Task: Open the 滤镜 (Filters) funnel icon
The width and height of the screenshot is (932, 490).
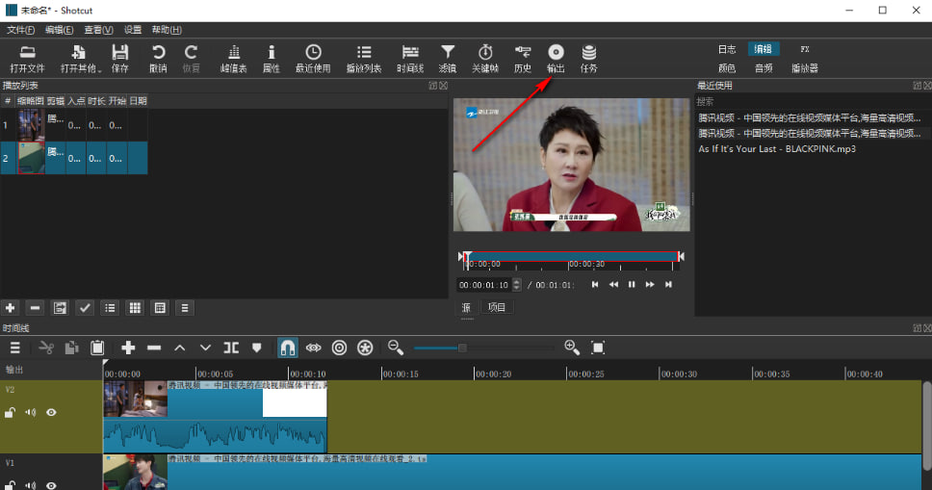Action: (448, 53)
